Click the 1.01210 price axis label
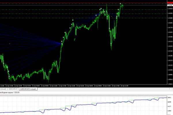Screen dimensions: 173x115 point(170,60)
